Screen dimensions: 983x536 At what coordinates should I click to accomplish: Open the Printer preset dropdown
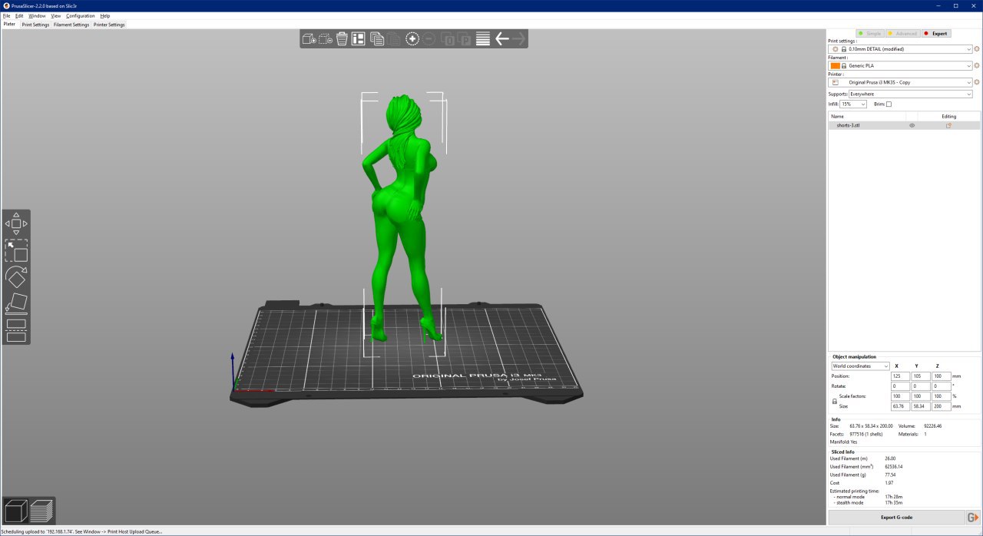point(900,82)
